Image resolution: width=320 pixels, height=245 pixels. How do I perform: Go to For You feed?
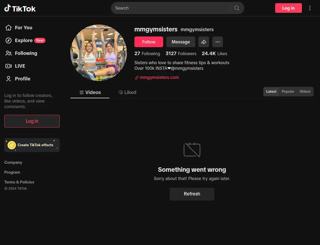tap(23, 28)
